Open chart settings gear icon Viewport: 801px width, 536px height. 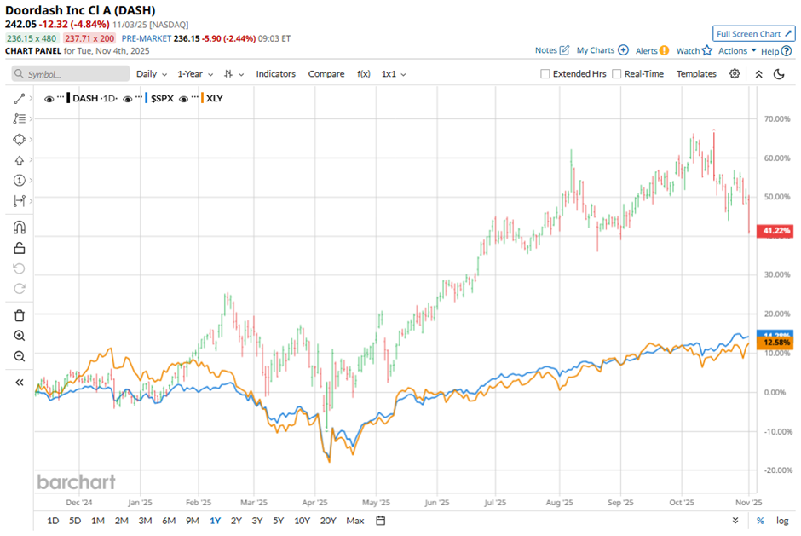(x=735, y=74)
